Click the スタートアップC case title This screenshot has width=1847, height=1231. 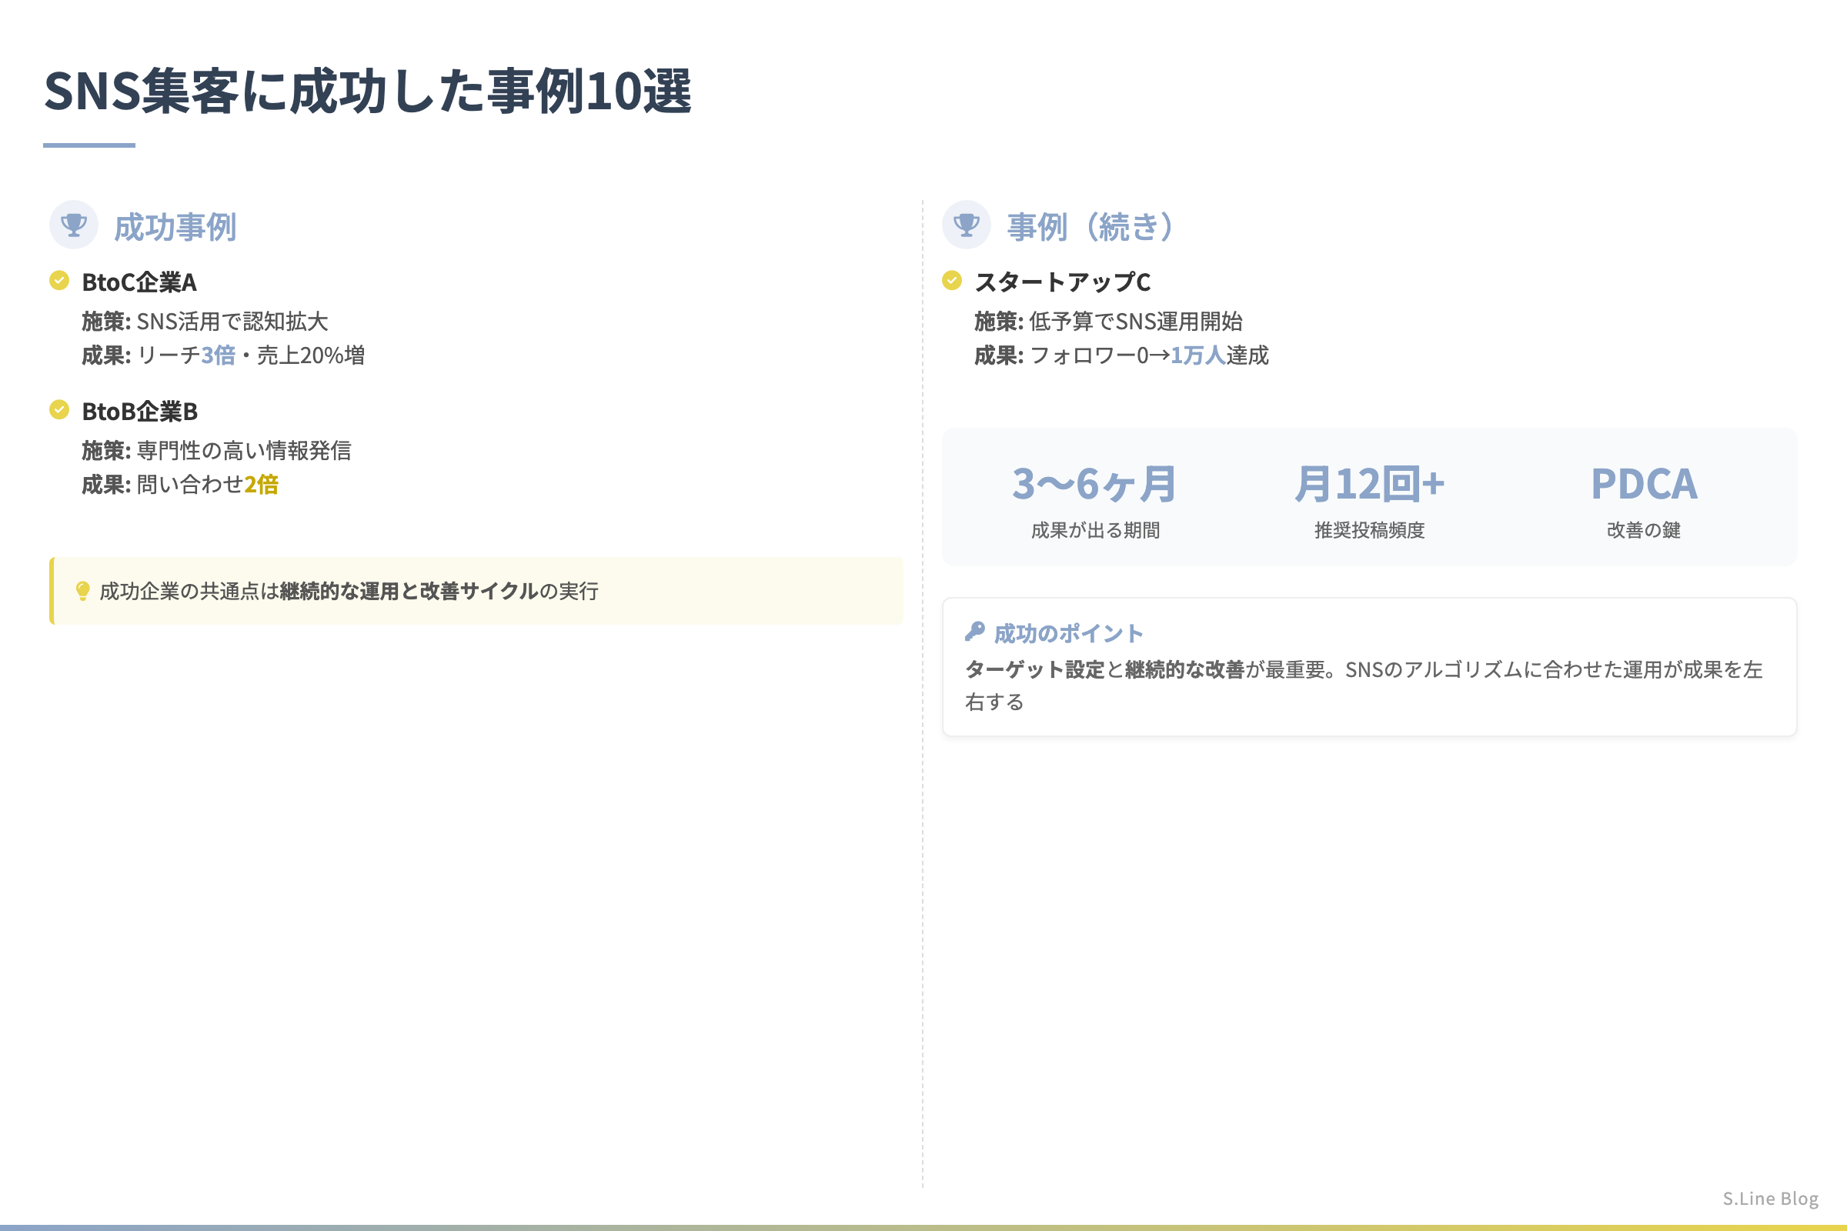tap(1063, 282)
